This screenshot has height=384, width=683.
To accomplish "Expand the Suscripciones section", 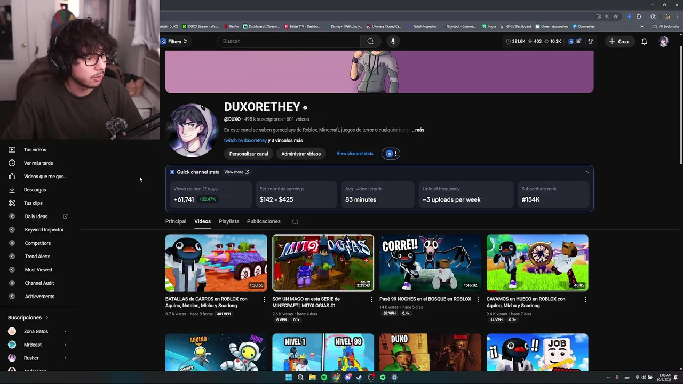I will [x=28, y=318].
